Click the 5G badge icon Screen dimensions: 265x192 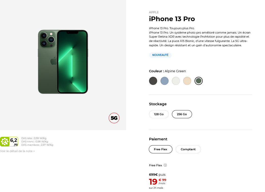click(114, 118)
